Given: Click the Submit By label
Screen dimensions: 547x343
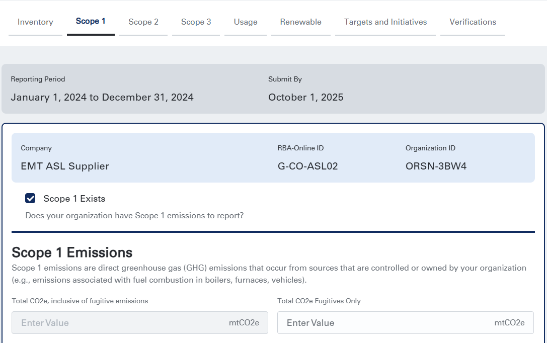Looking at the screenshot, I should point(285,79).
